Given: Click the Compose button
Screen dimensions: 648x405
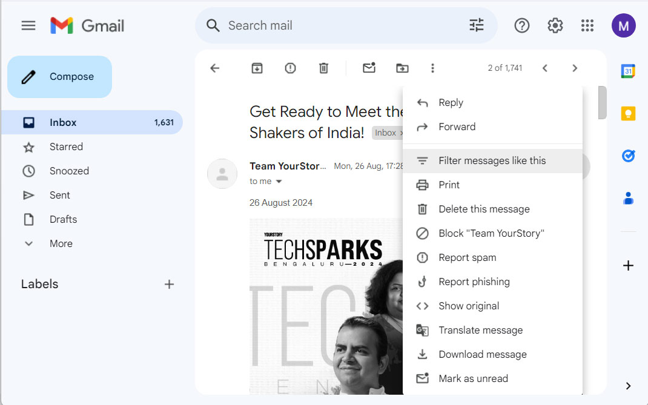Looking at the screenshot, I should (x=59, y=77).
